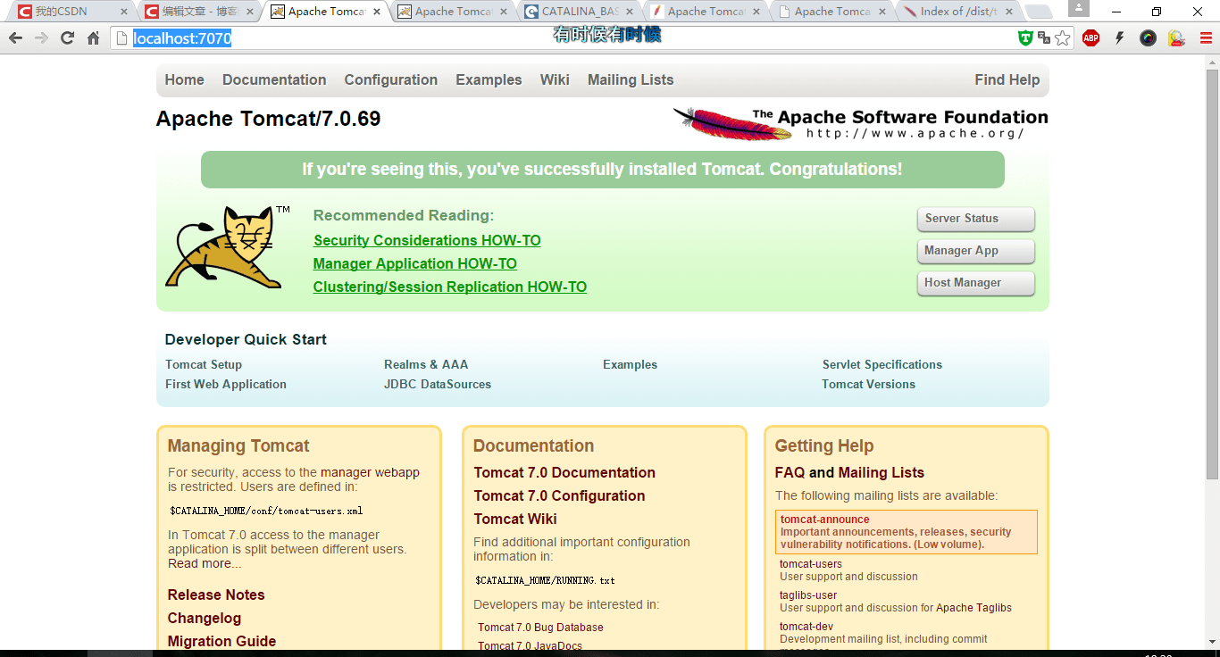Click the Read more... link
Screen dimensions: 1220x657
pyautogui.click(x=205, y=563)
